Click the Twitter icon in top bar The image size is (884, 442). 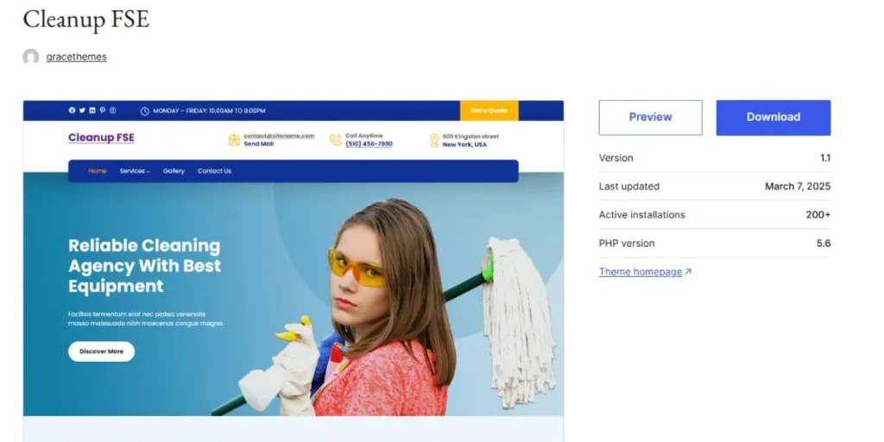(x=82, y=110)
